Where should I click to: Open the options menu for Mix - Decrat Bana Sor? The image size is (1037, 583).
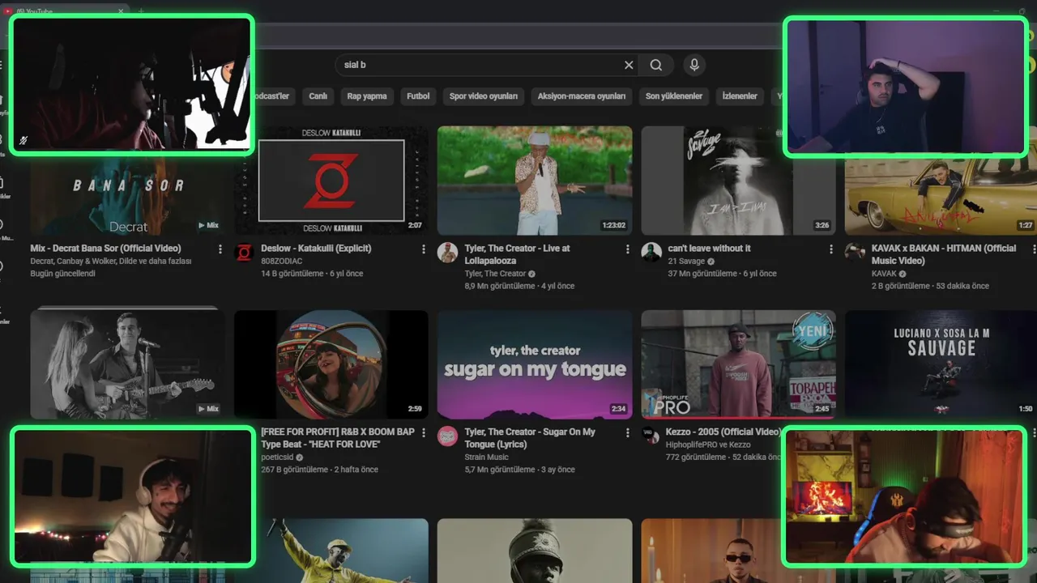(220, 249)
